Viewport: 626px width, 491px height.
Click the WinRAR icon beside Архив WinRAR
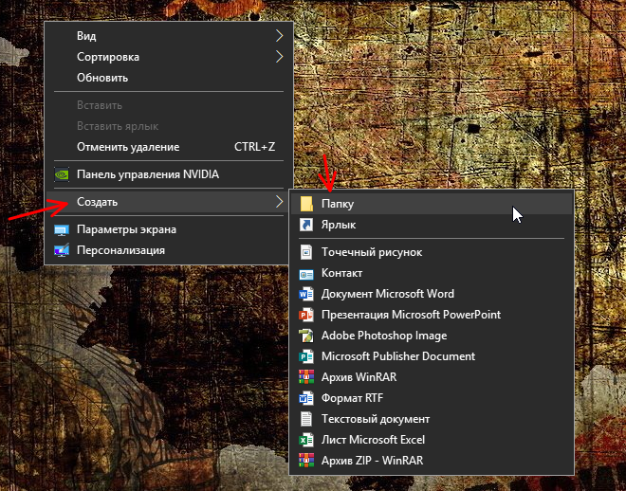pos(306,377)
